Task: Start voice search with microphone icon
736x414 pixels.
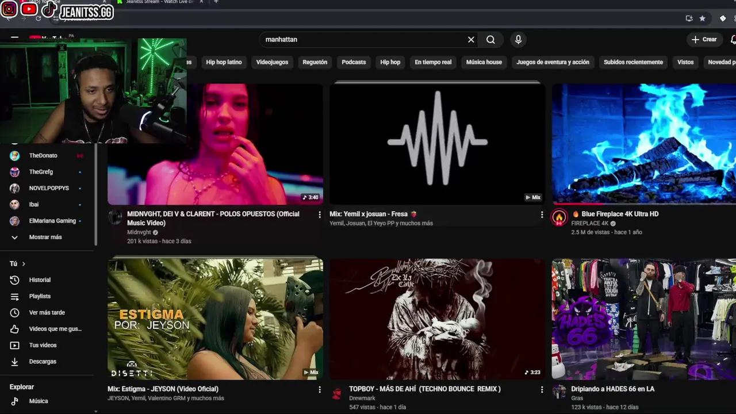Action: pyautogui.click(x=518, y=40)
